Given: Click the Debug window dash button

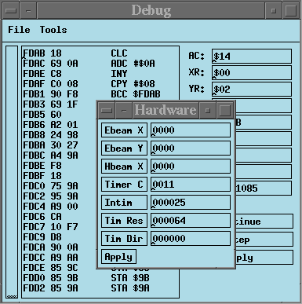Looking at the screenshot, I should tap(28, 11).
